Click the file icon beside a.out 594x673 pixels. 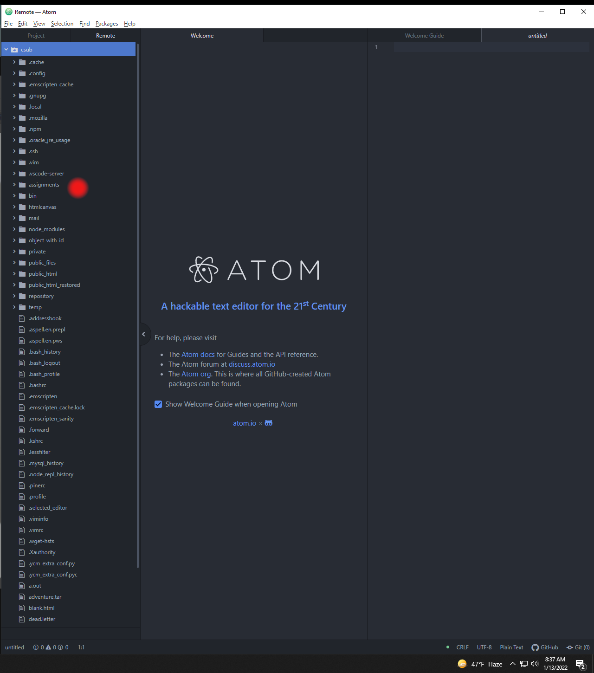pos(22,586)
